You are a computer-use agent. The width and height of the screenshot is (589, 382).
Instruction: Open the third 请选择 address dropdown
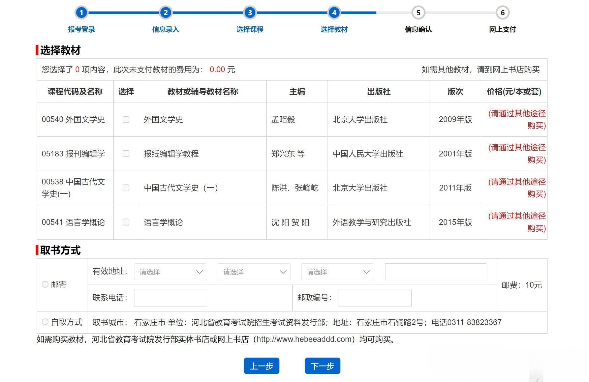(x=337, y=271)
